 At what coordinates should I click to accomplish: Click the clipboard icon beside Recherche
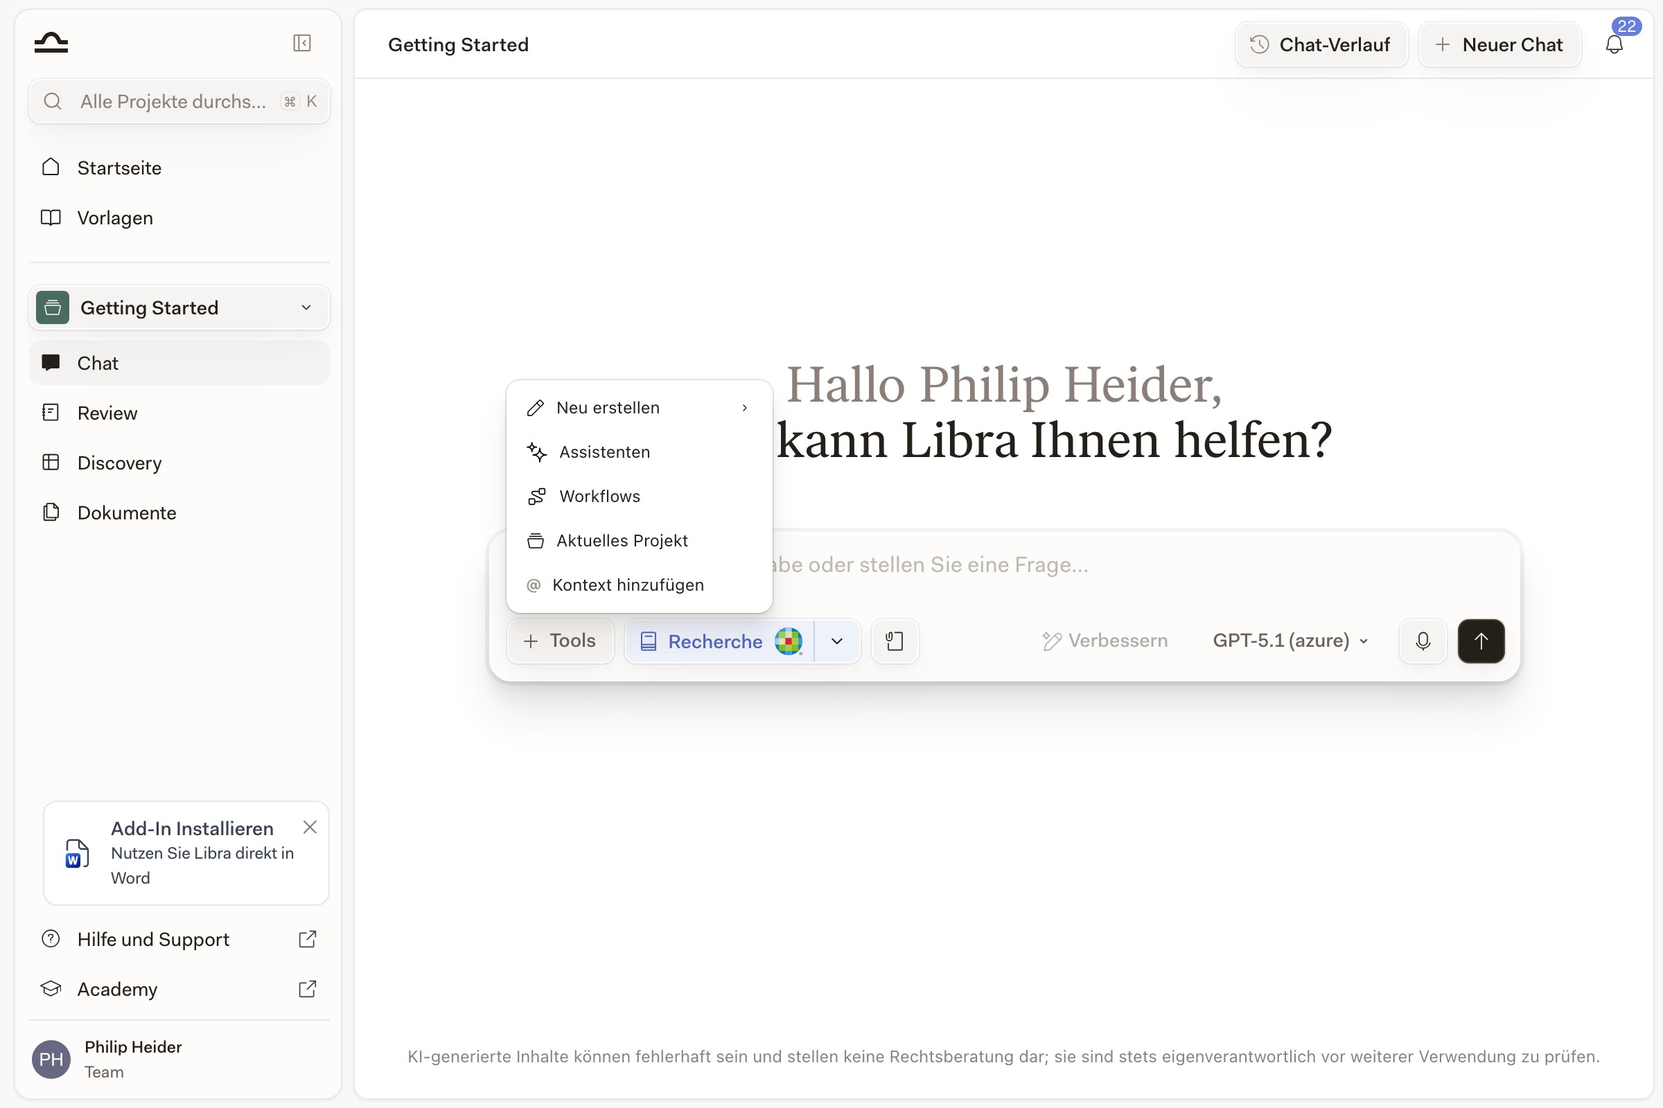895,641
